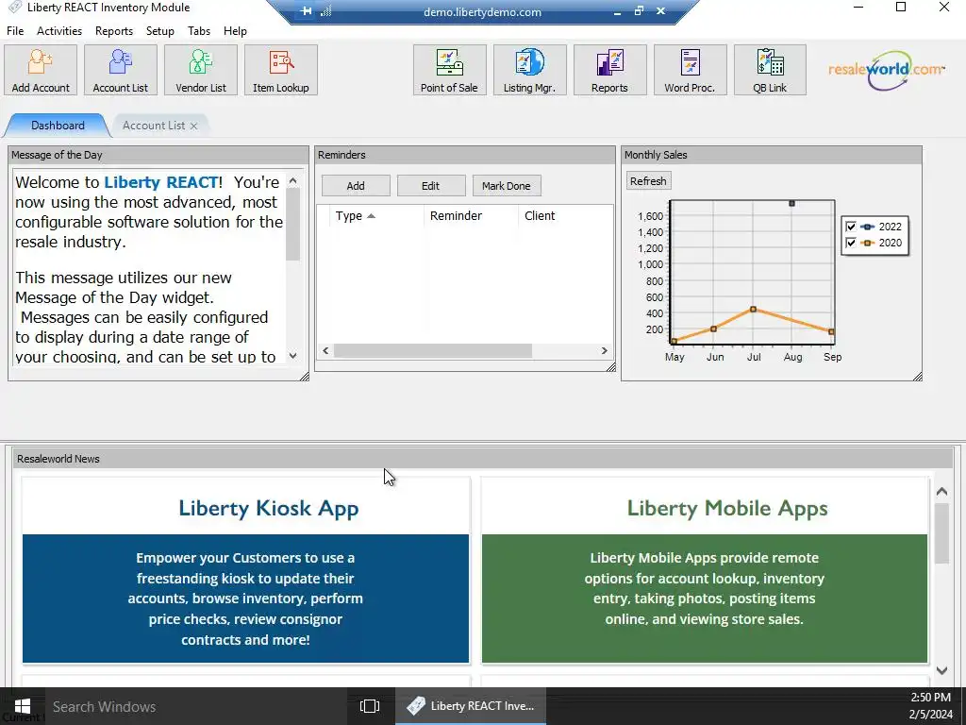Open Windows Start menu

pos(23,706)
